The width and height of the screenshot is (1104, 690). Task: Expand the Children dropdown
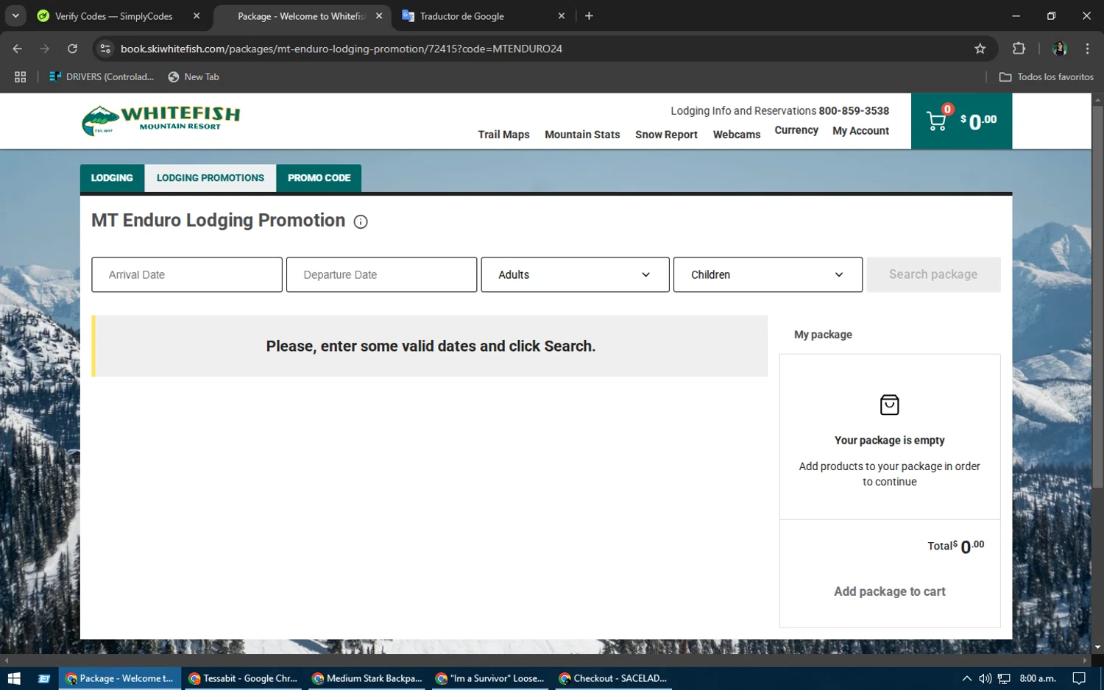pos(768,274)
